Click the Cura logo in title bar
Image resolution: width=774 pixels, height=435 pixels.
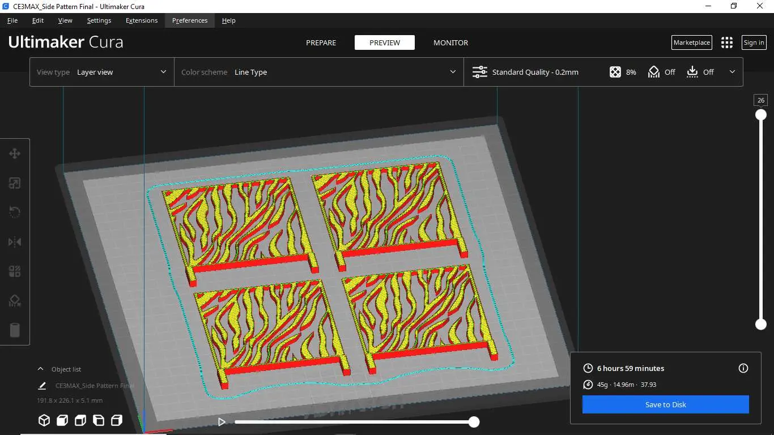click(x=5, y=6)
